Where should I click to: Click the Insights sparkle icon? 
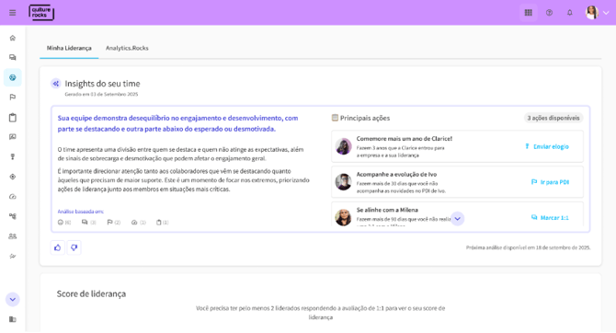pos(56,84)
